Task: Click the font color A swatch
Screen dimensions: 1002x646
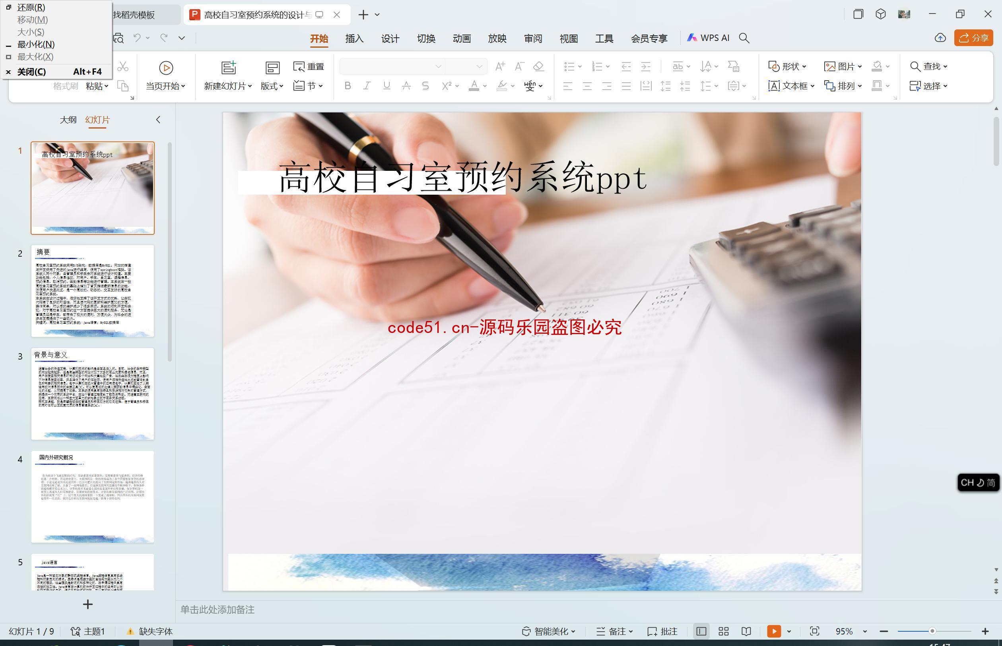Action: point(474,86)
